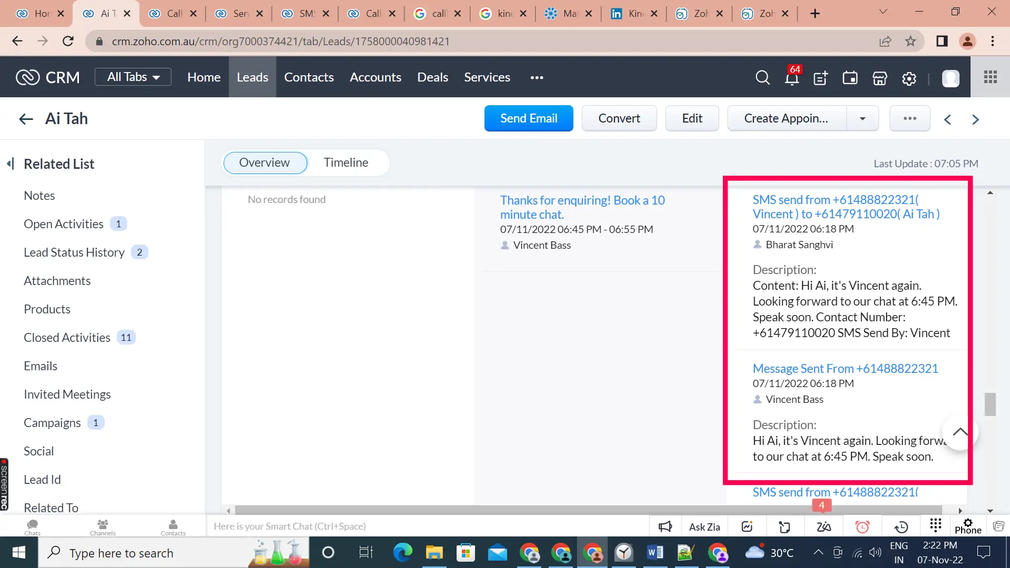Open the quick-create plus note icon
1010x568 pixels.
pos(820,78)
